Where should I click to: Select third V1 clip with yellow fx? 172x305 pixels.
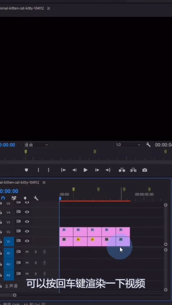tap(94, 242)
